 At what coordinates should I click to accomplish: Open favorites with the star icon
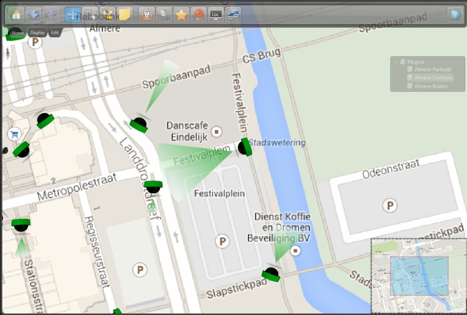coord(181,14)
